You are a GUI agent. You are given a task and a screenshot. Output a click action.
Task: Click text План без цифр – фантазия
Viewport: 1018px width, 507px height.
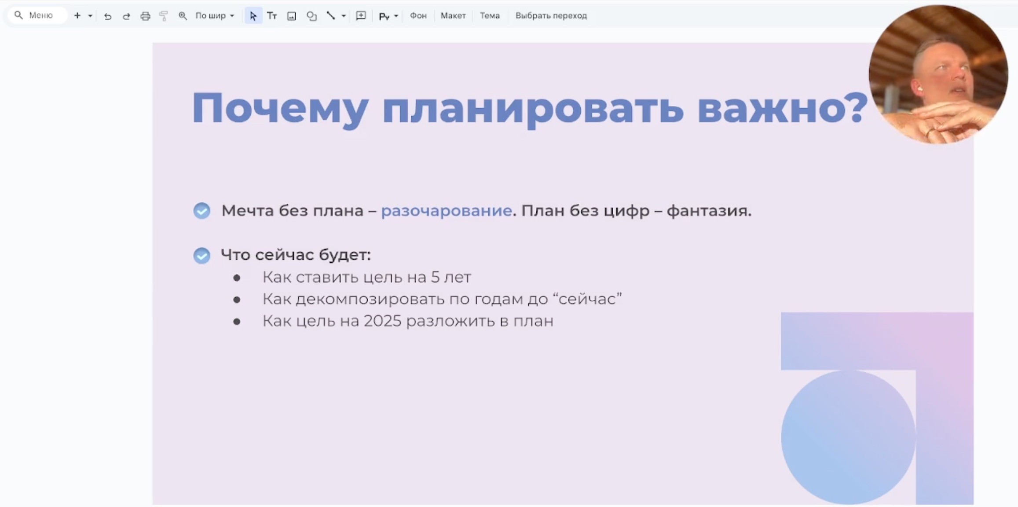coord(636,211)
